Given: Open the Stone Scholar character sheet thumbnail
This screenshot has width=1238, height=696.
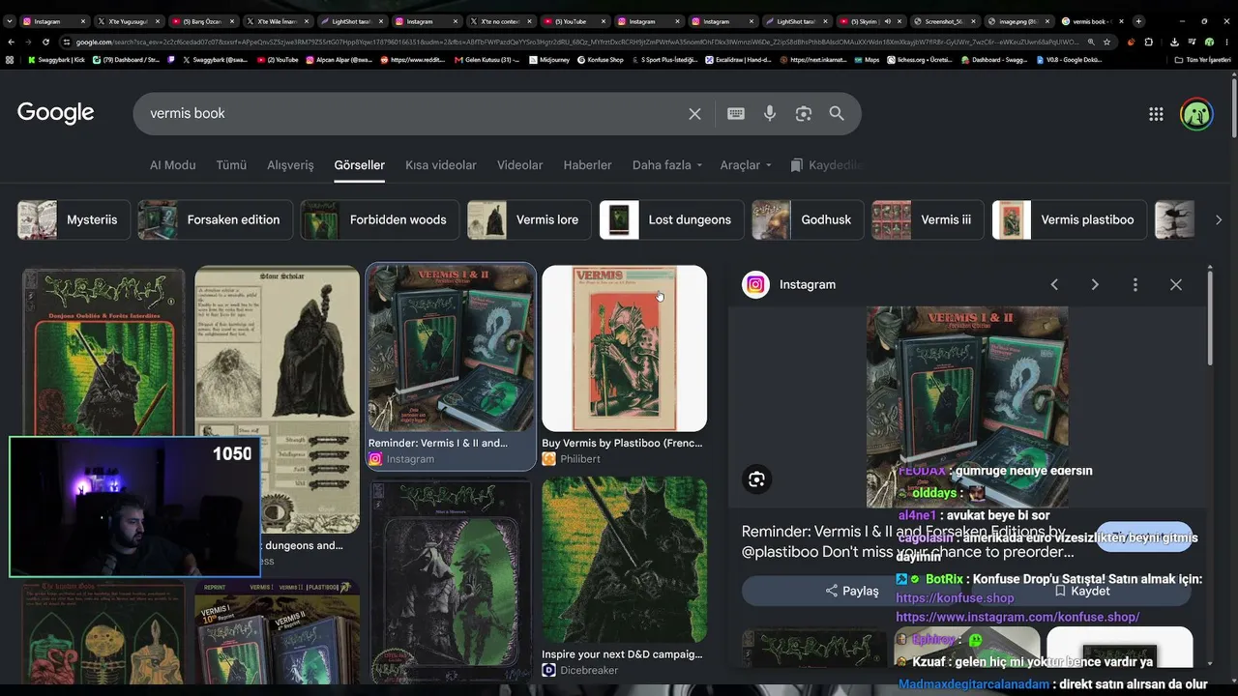Looking at the screenshot, I should pos(277,399).
